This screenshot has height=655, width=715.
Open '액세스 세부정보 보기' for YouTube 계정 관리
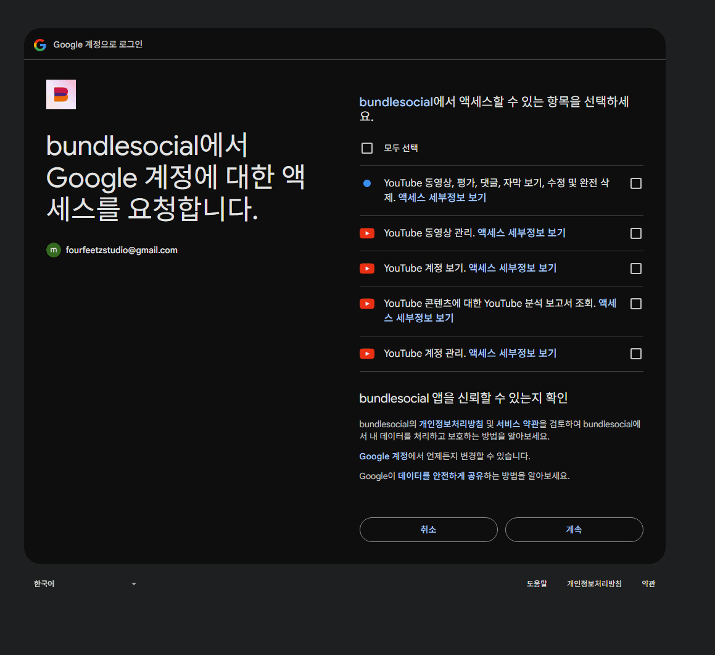tap(513, 353)
